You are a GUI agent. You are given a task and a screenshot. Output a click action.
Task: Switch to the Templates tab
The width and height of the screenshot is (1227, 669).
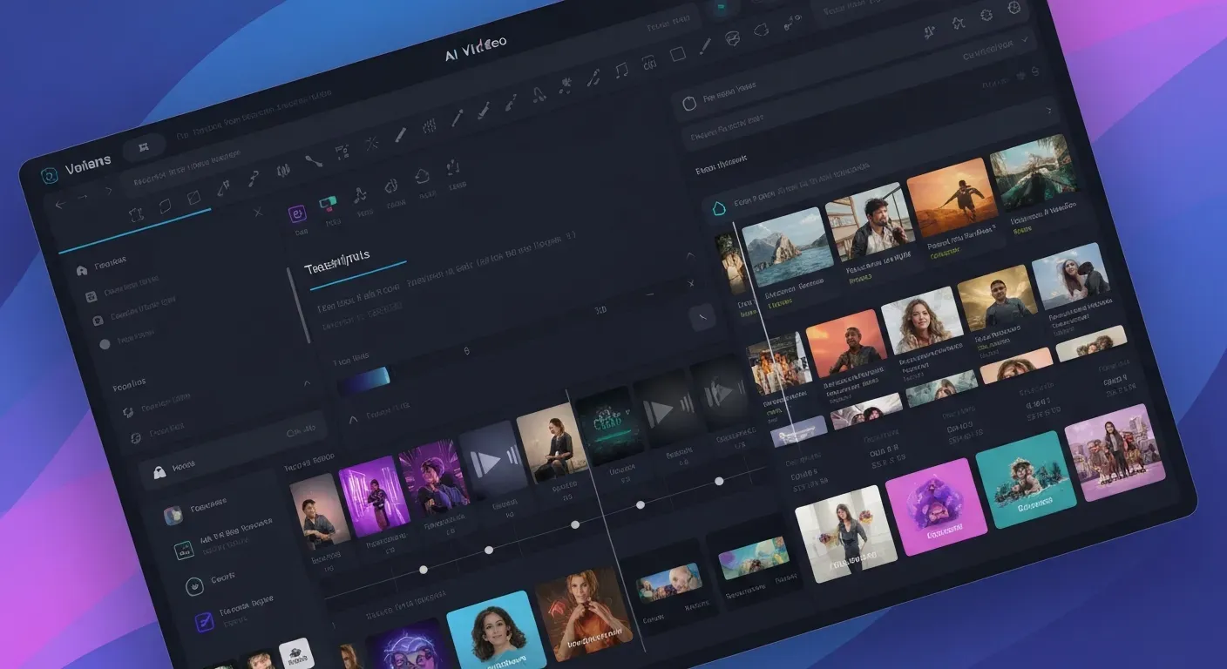pos(340,255)
